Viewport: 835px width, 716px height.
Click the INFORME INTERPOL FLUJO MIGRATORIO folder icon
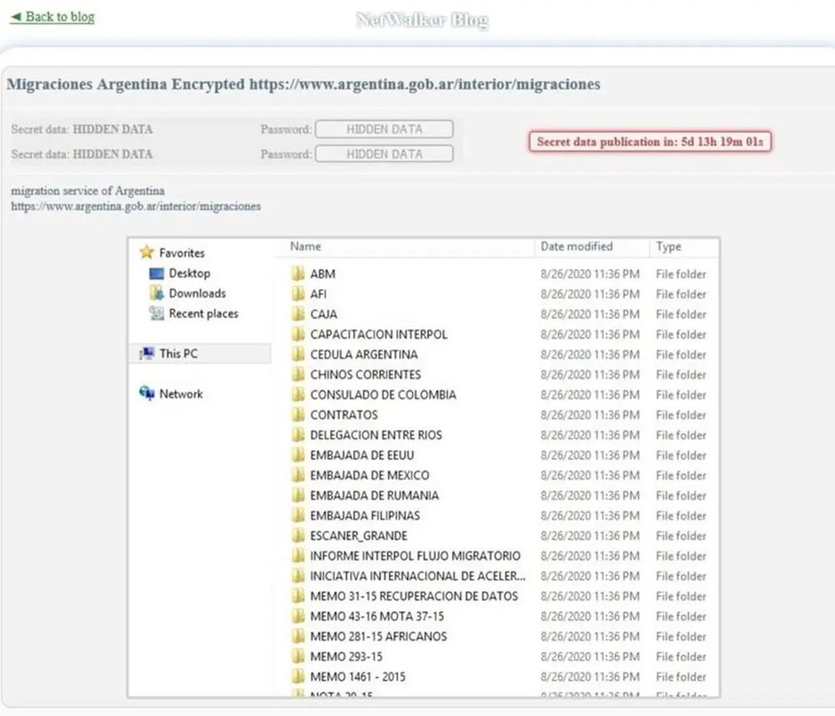point(298,556)
